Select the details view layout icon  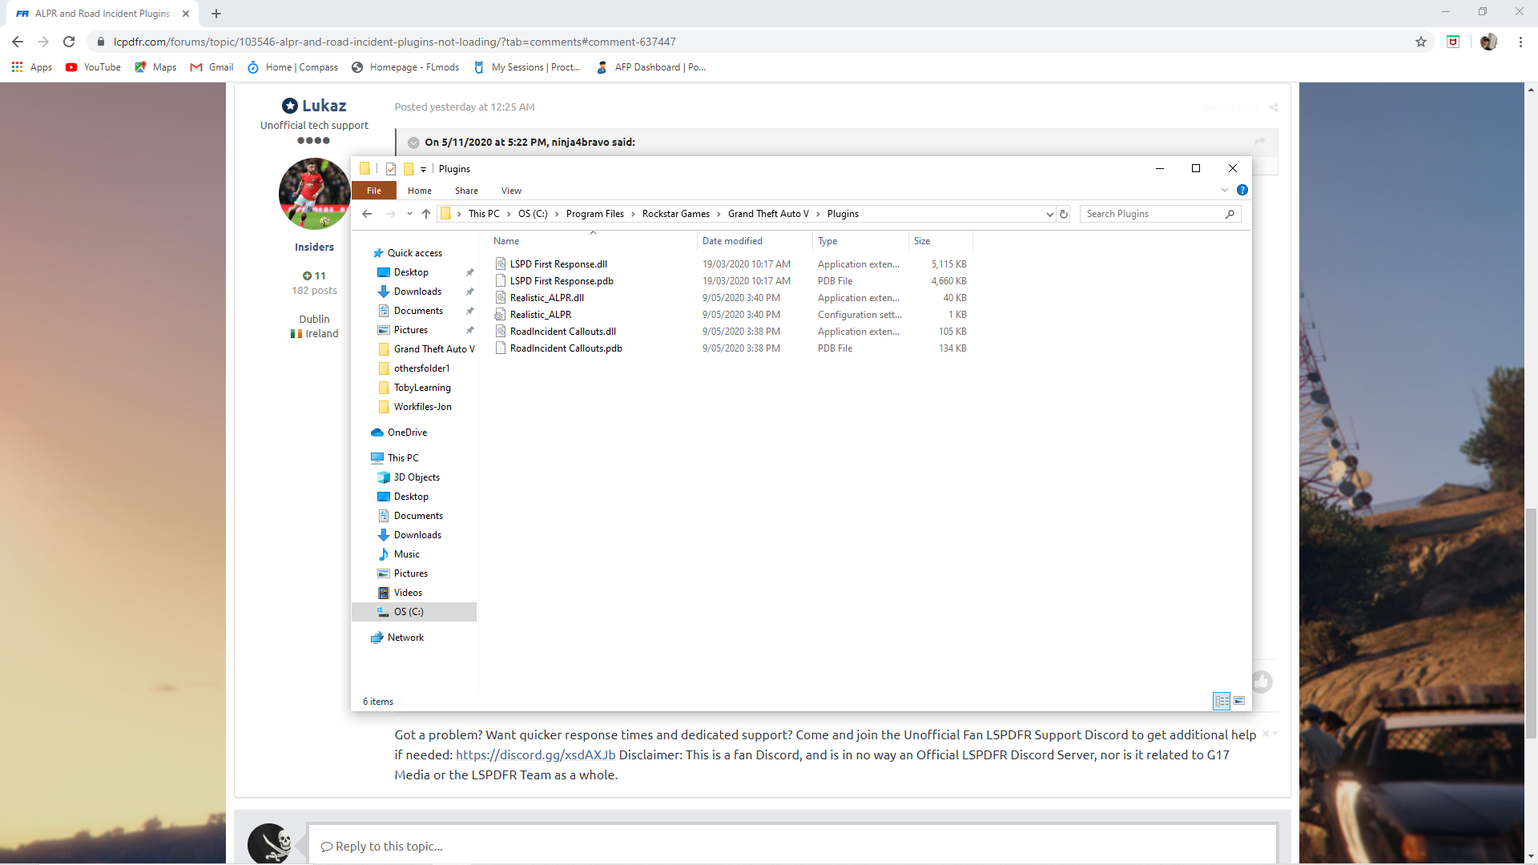pyautogui.click(x=1222, y=701)
